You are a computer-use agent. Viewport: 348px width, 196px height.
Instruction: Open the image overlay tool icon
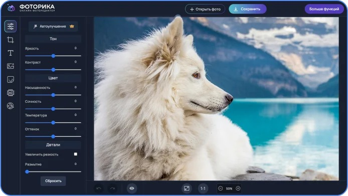click(x=11, y=66)
